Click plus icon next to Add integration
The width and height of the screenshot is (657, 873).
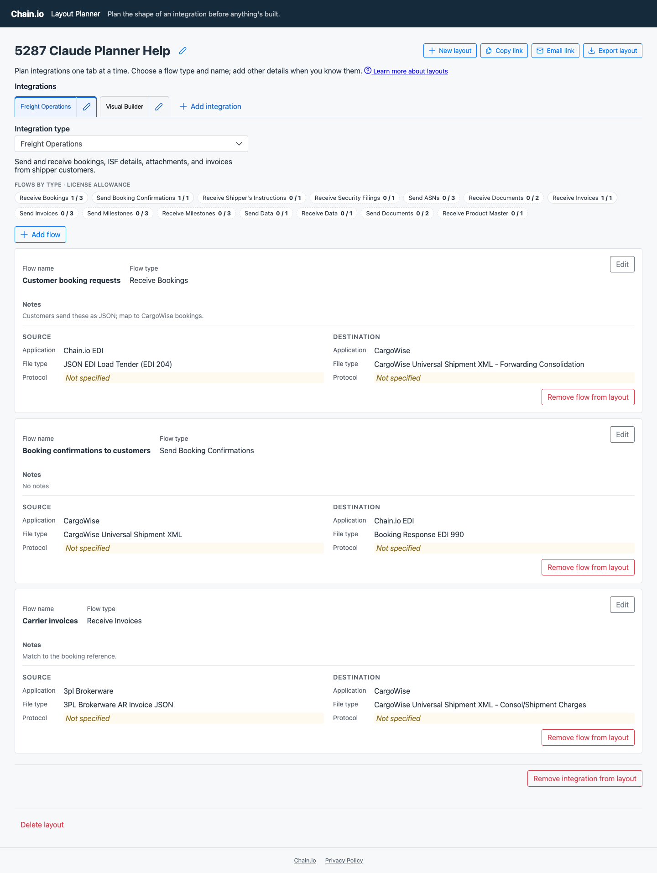183,106
